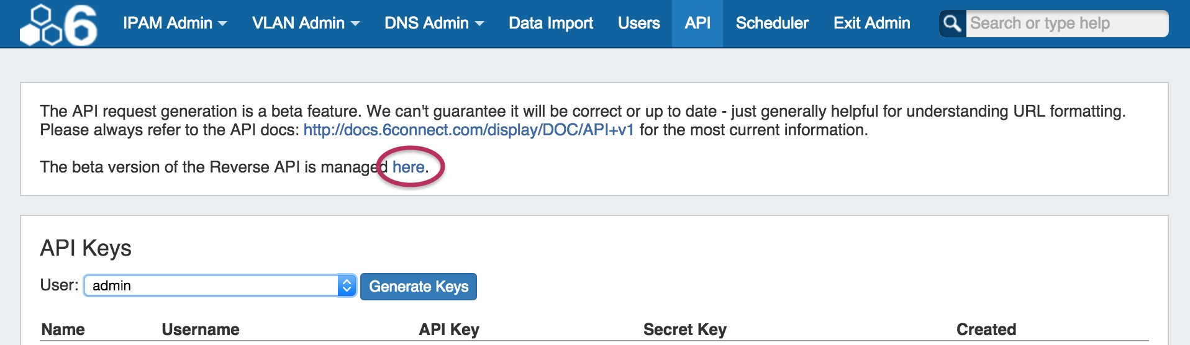
Task: Open the Users navigation item
Action: pyautogui.click(x=638, y=24)
